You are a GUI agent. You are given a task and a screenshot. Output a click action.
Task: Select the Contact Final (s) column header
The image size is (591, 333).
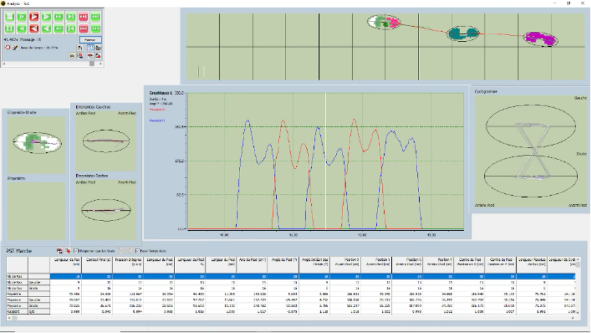[x=97, y=265]
